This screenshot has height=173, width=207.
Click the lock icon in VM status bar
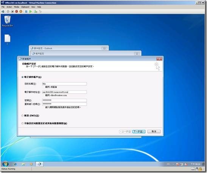tap(201, 169)
